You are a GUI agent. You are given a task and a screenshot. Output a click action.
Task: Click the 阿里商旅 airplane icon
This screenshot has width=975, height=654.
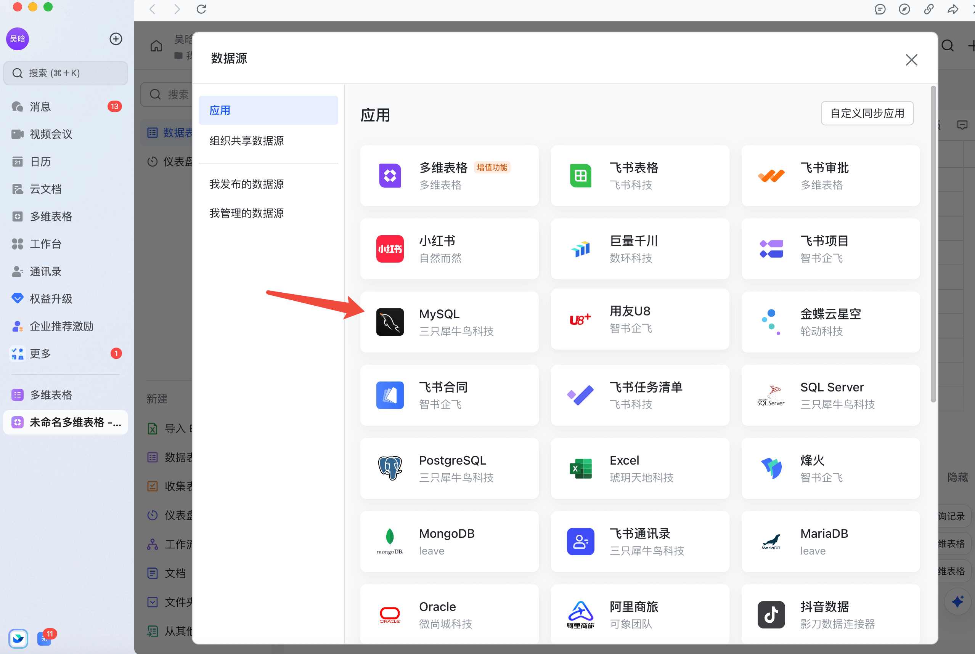click(580, 614)
